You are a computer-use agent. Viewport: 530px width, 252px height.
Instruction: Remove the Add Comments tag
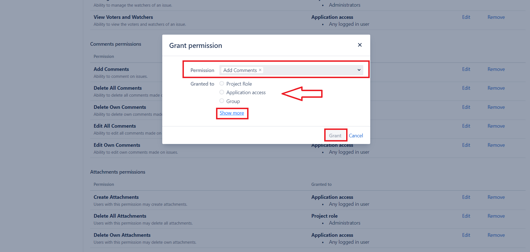tap(260, 70)
